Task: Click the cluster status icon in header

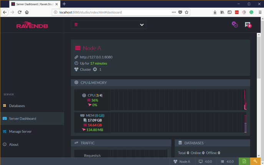Action: 235,25
